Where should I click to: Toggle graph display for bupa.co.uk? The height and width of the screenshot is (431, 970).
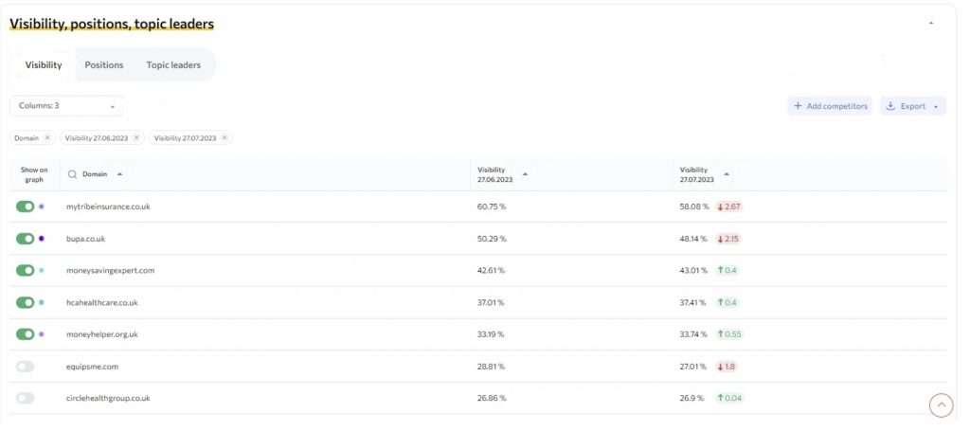[26, 239]
